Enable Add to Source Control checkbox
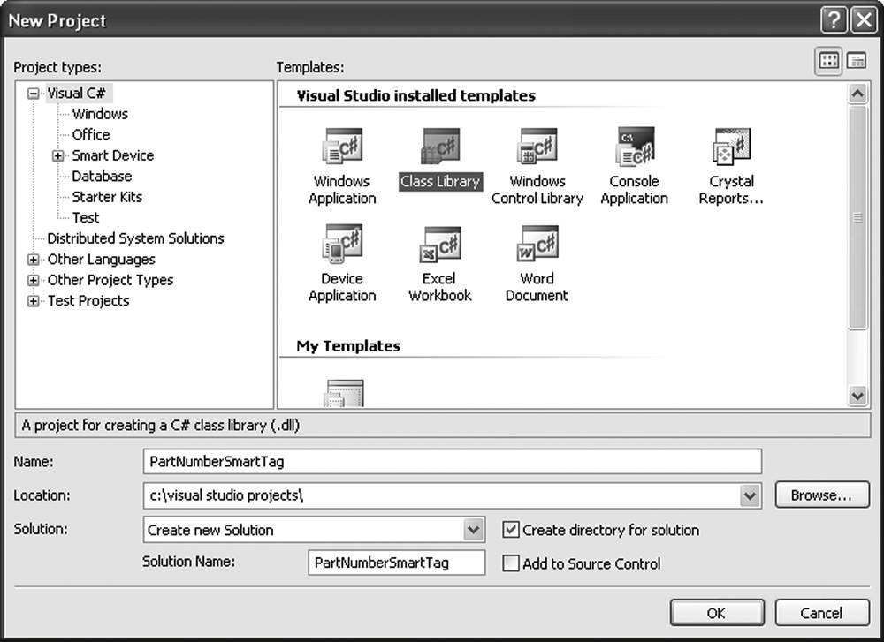This screenshot has height=642, width=884. click(x=511, y=563)
